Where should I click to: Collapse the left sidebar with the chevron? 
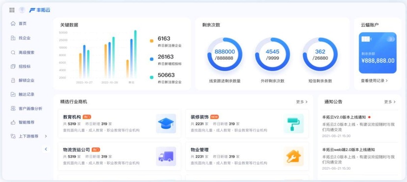pyautogui.click(x=46, y=149)
